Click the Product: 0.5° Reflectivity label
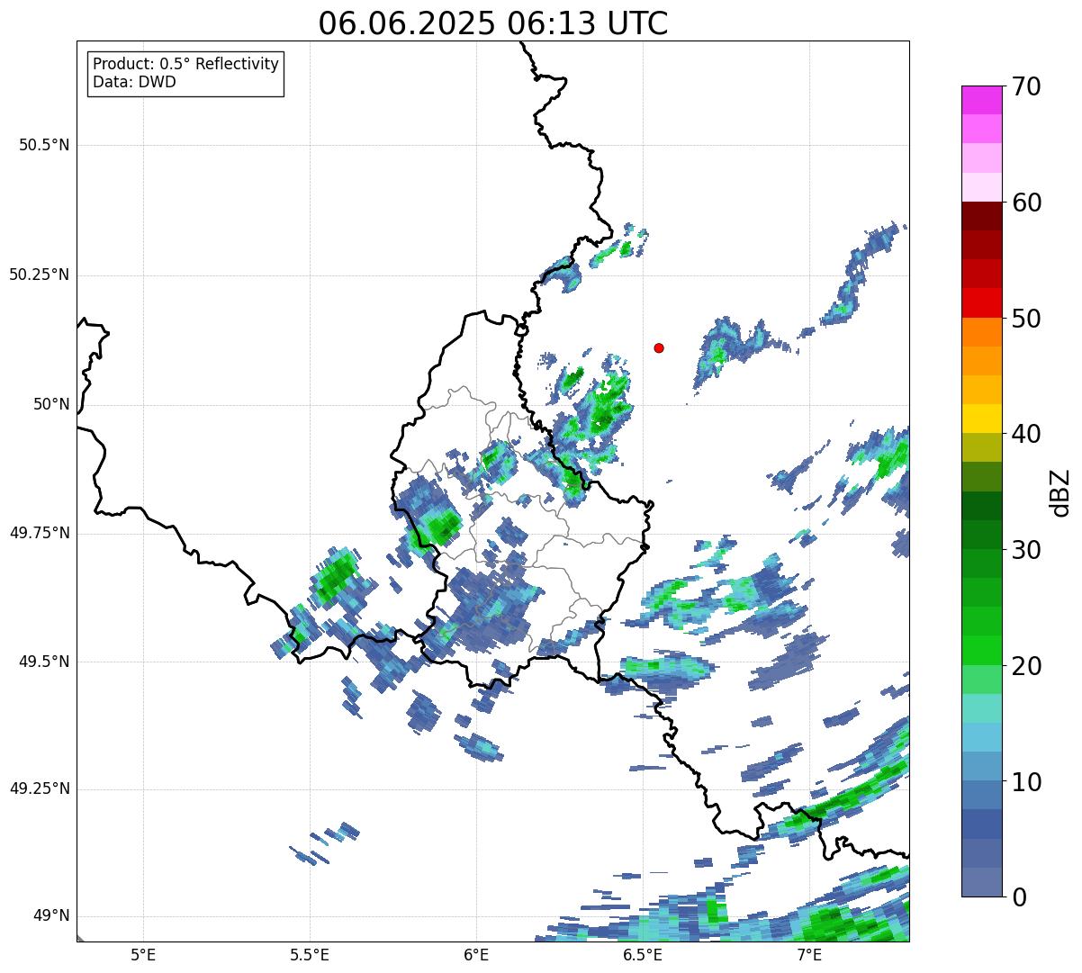The image size is (1082, 973). click(x=185, y=65)
